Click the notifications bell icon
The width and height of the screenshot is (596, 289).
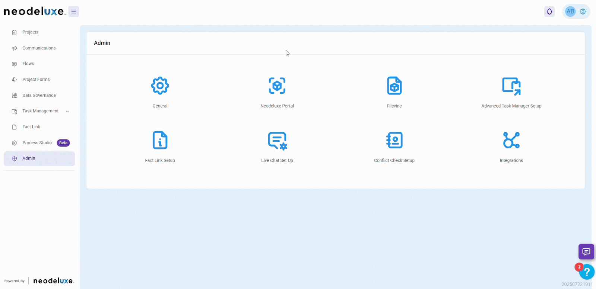coord(549,12)
